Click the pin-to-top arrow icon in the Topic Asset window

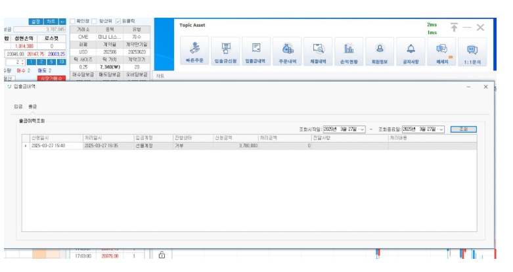[454, 28]
